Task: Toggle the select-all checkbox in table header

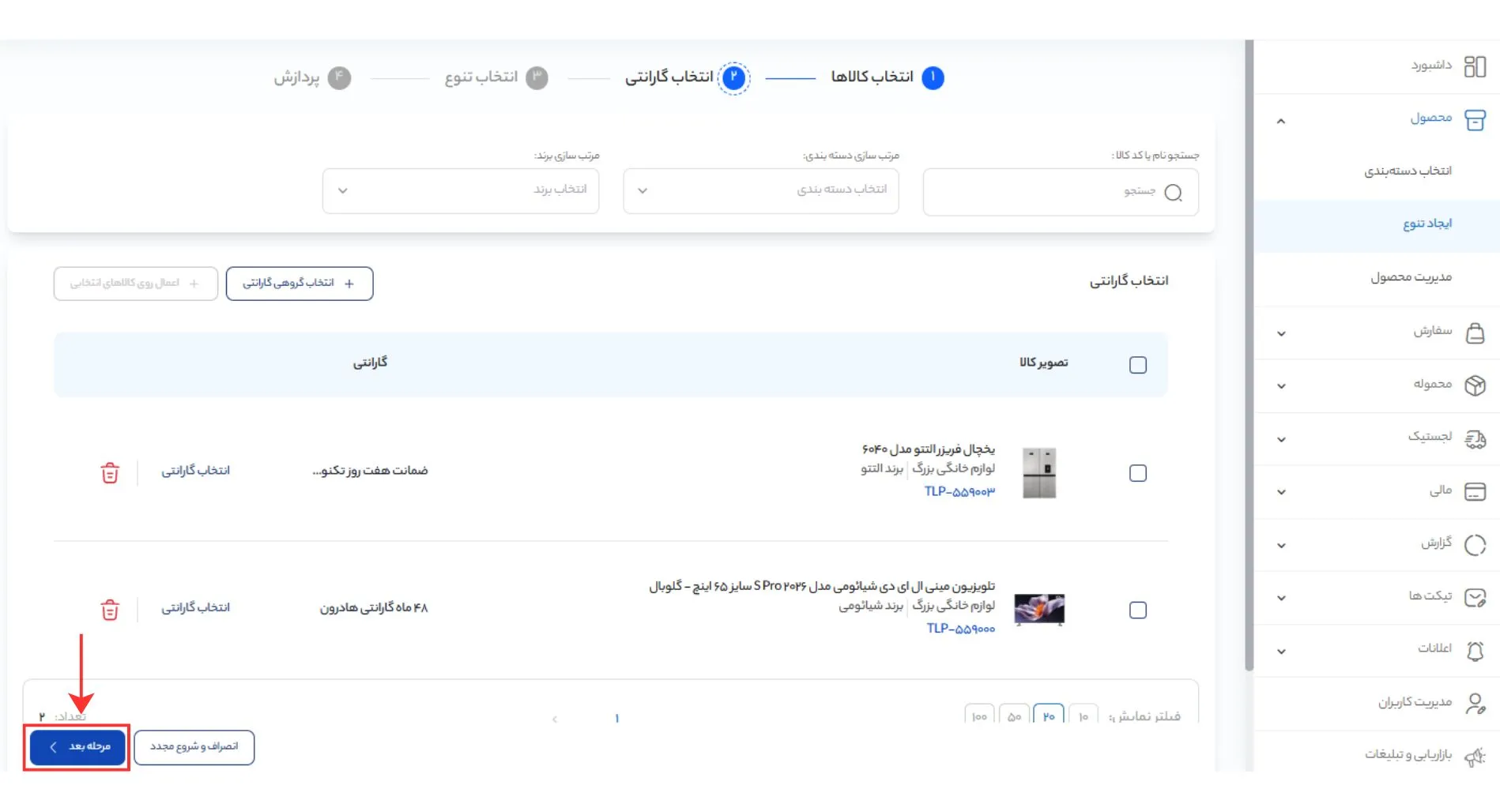Action: pos(1138,365)
